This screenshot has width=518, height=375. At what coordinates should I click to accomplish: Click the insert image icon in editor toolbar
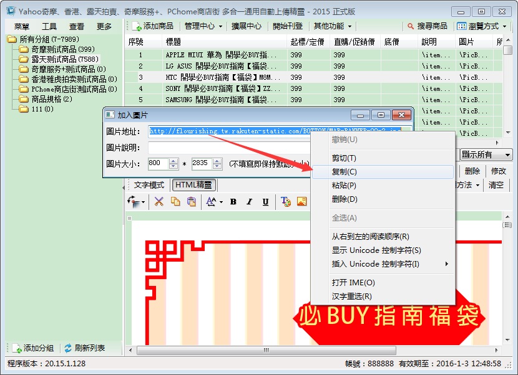pyautogui.click(x=302, y=202)
